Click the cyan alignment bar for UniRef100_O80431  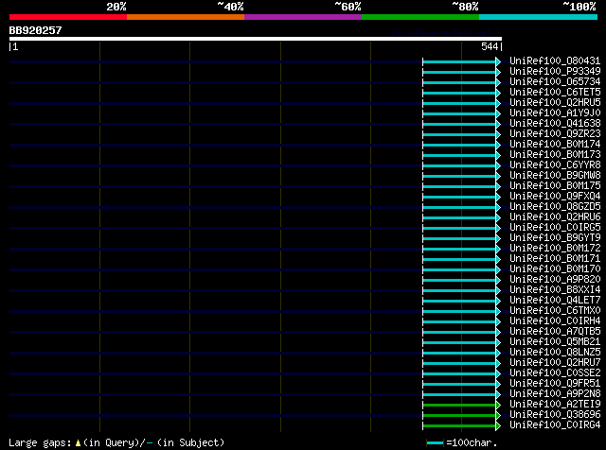point(459,61)
